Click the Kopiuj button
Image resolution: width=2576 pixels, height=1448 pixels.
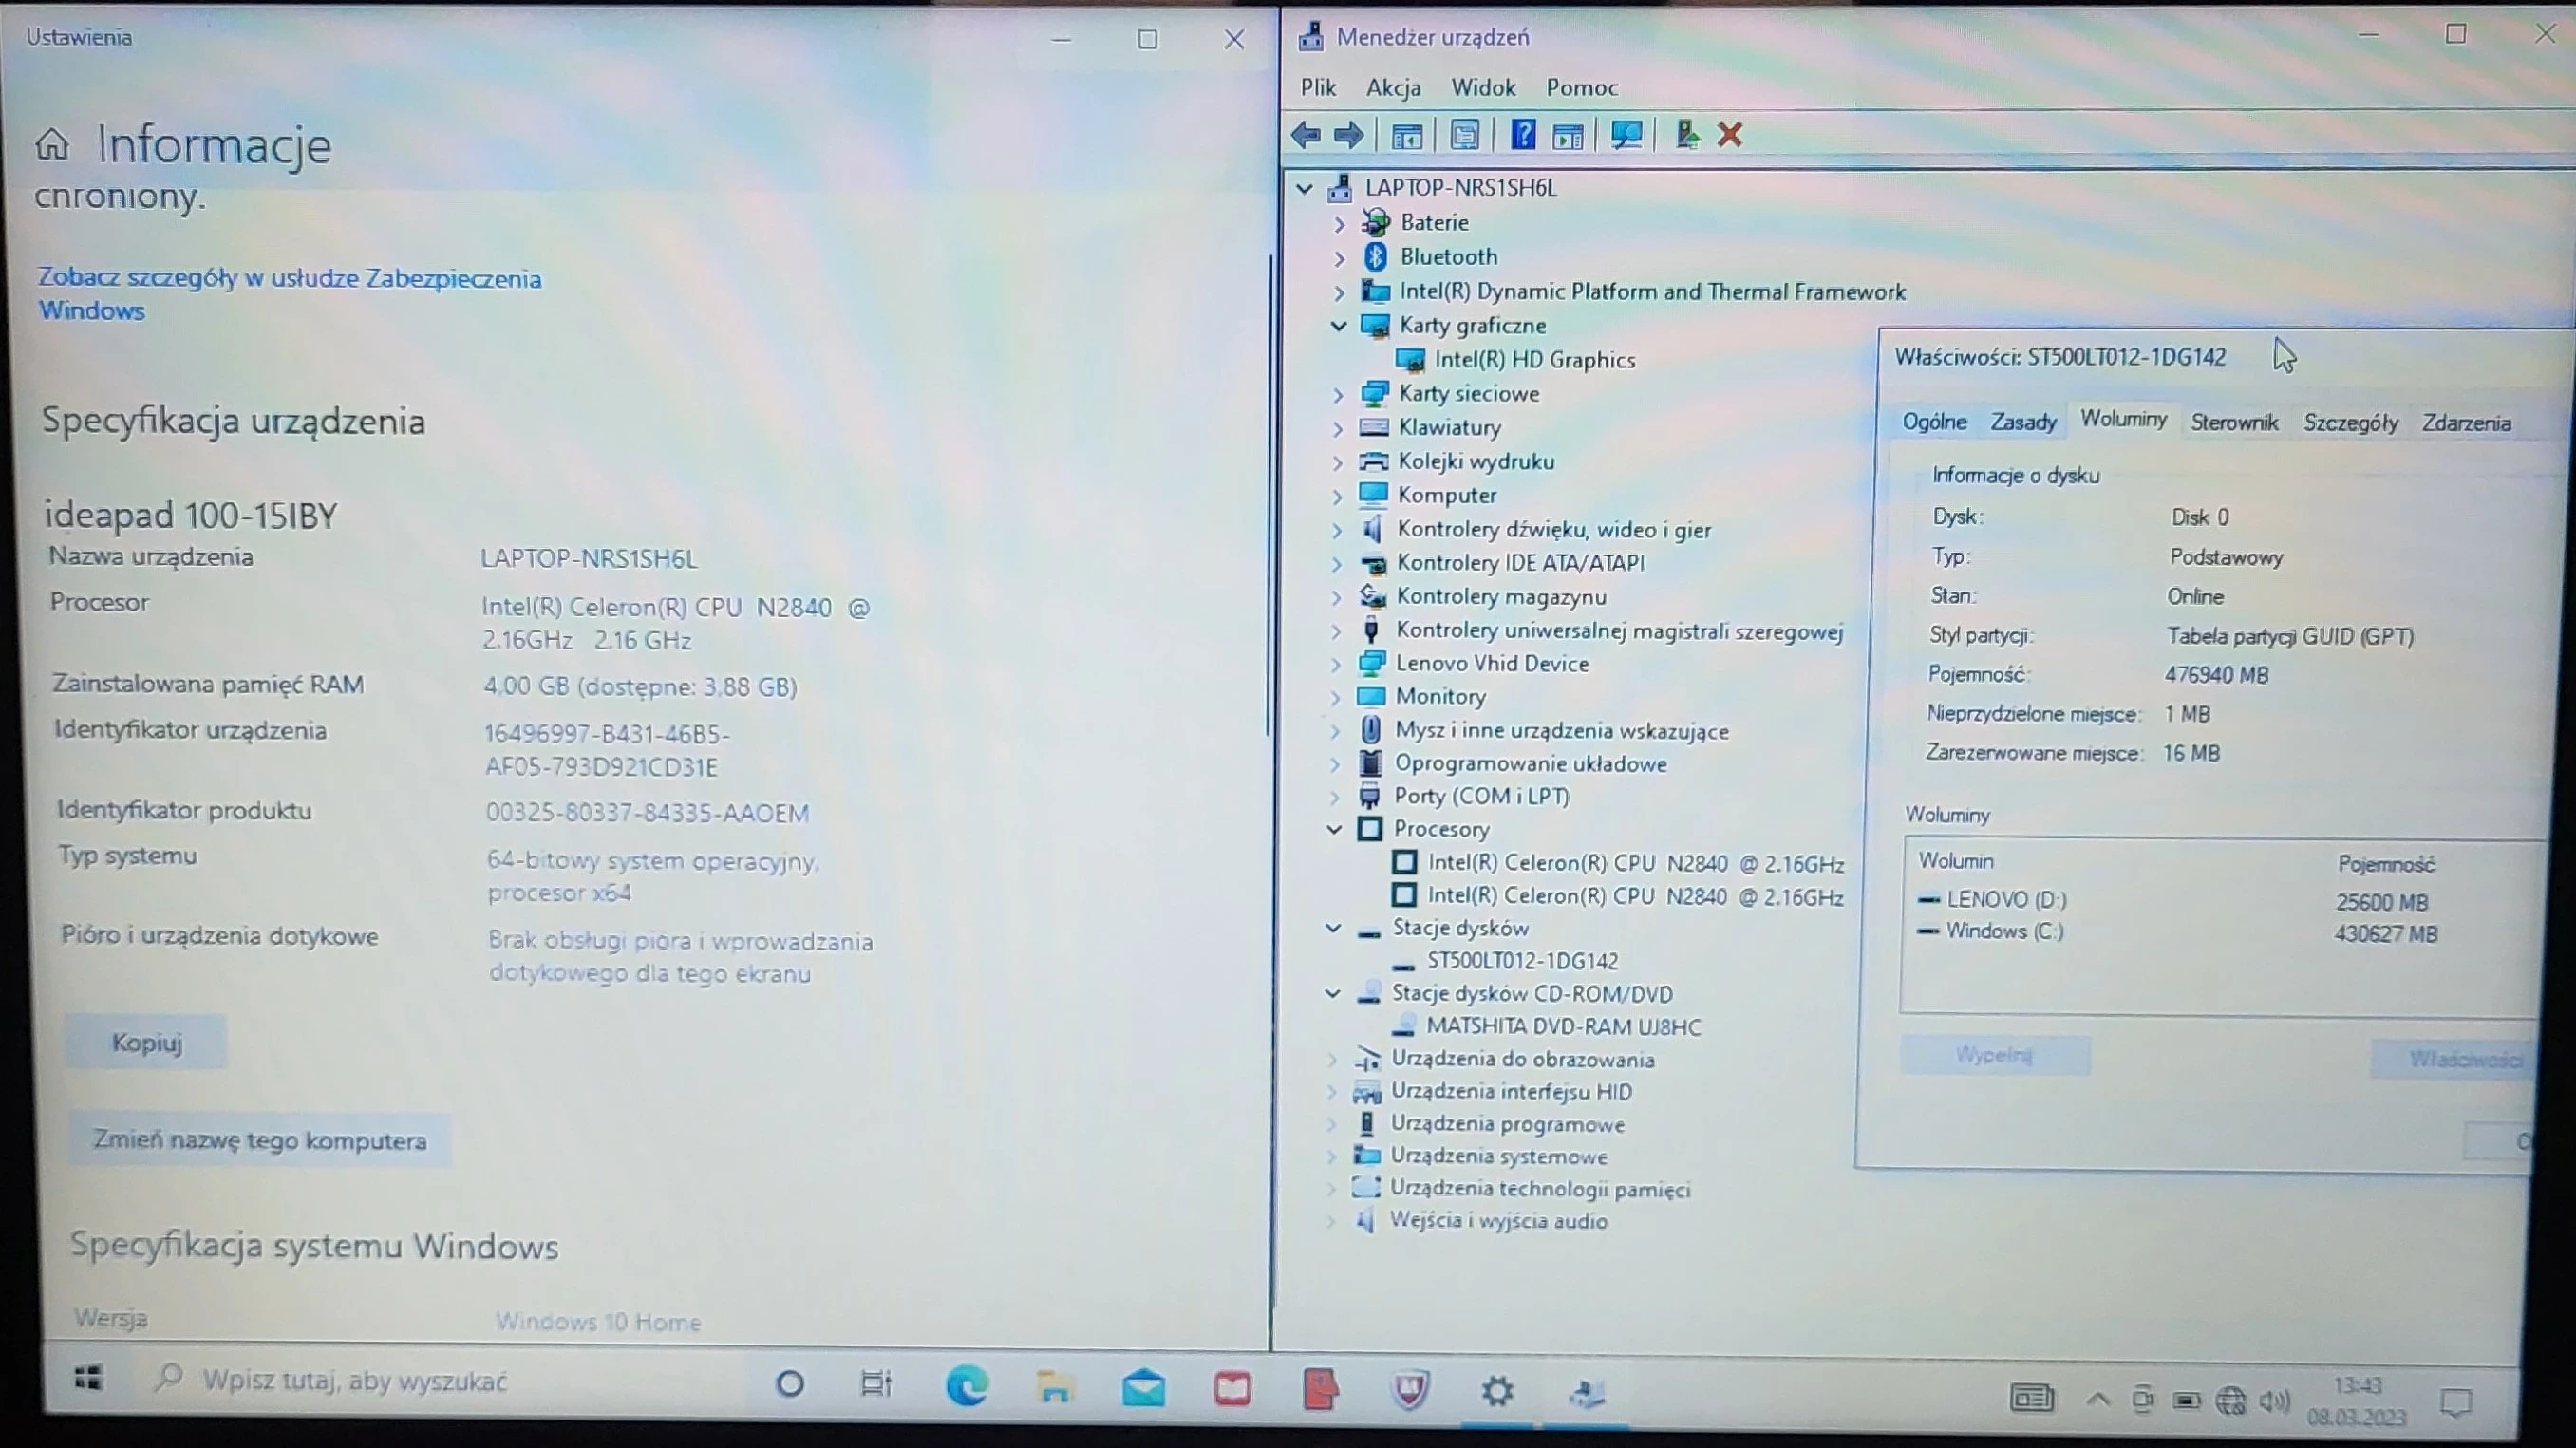pos(146,1043)
